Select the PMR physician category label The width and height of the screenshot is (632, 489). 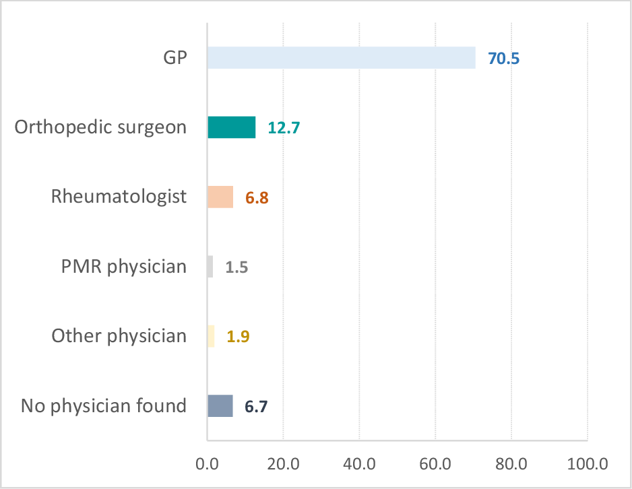click(x=123, y=267)
